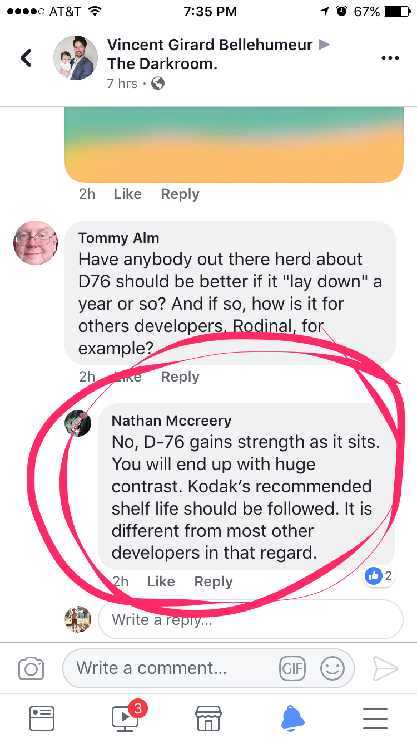
Task: Tap the camera icon beside comment box
Action: (31, 668)
